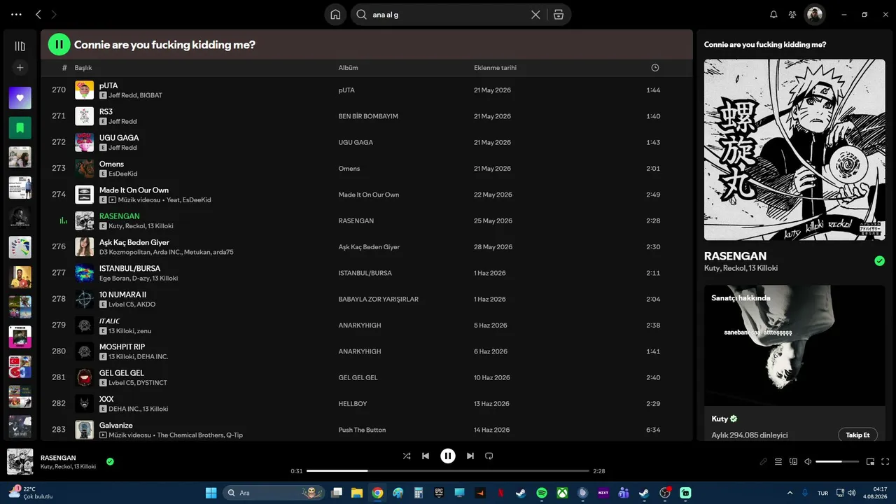Open the user profile avatar
The width and height of the screenshot is (896, 504).
815,15
